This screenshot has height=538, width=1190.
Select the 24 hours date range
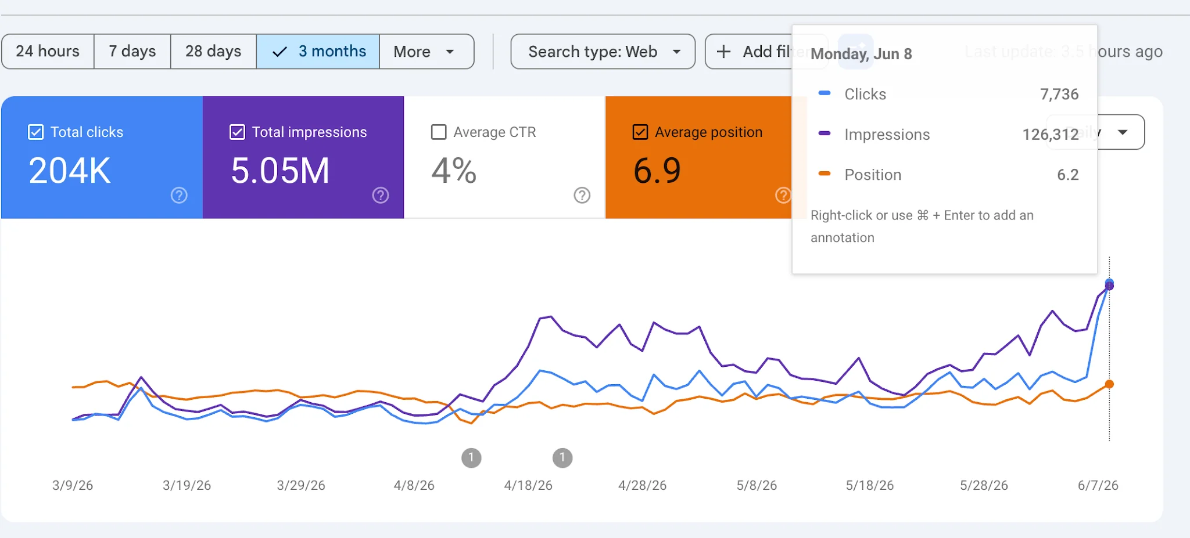click(x=48, y=52)
